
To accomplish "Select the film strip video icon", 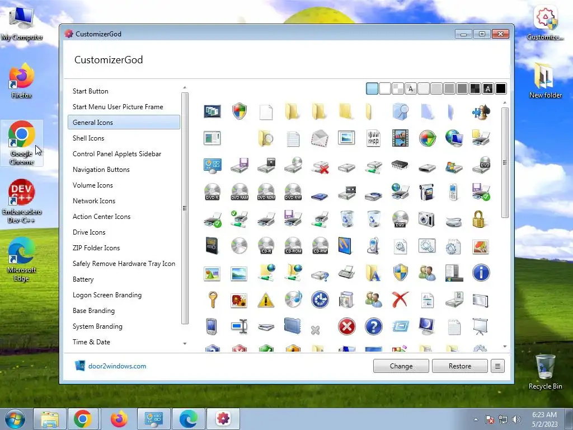I will [400, 138].
